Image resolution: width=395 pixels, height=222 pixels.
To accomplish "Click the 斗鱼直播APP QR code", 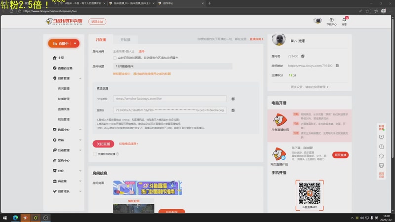I will pos(310,193).
